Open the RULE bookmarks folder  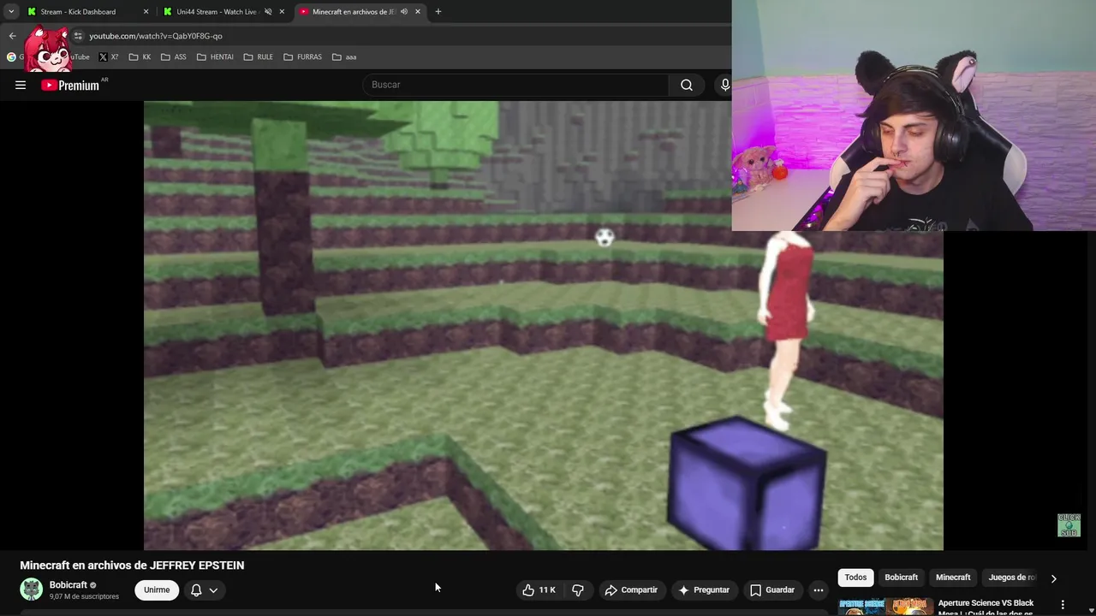pos(259,57)
